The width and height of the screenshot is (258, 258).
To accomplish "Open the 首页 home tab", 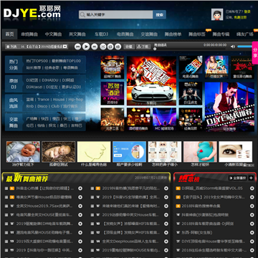I will pyautogui.click(x=9, y=34).
